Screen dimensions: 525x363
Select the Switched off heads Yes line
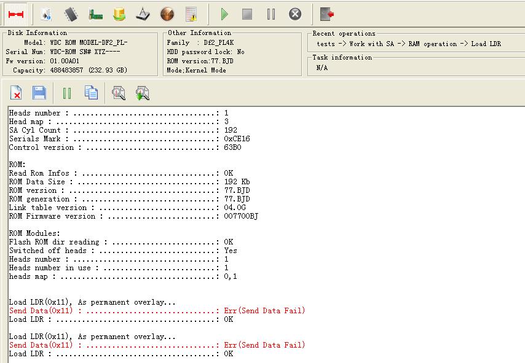pyautogui.click(x=123, y=251)
